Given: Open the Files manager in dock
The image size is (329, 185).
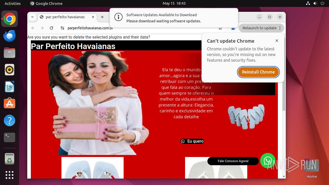Looking at the screenshot, I should point(10,53).
